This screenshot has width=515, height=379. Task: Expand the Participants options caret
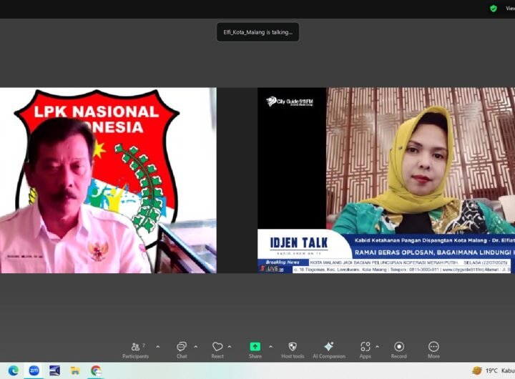(x=158, y=347)
